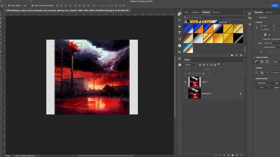Image resolution: width=280 pixels, height=157 pixels.
Task: Choose the blue striped gradient swatch
Action: coord(188,29)
